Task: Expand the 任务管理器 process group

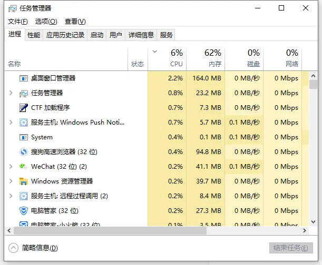Action: click(11, 93)
